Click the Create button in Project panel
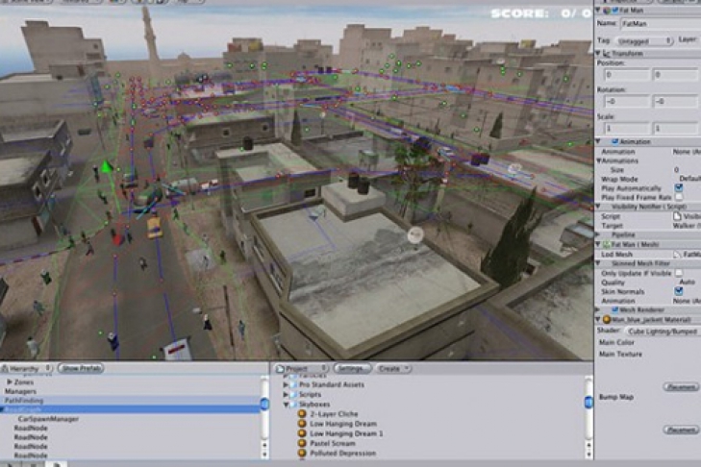The image size is (701, 467). click(x=392, y=368)
